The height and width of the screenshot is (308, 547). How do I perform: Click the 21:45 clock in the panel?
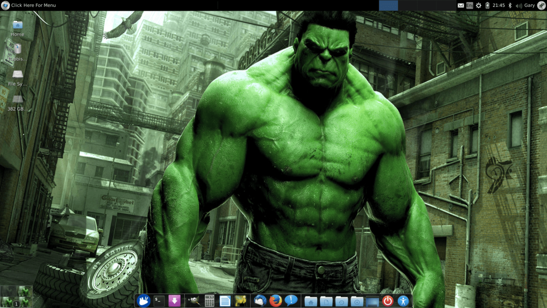point(498,5)
